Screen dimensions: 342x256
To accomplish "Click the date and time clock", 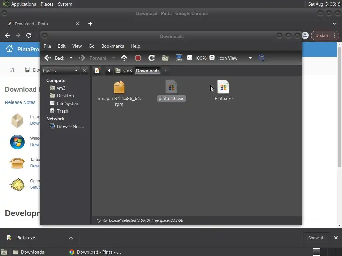I will point(324,4).
